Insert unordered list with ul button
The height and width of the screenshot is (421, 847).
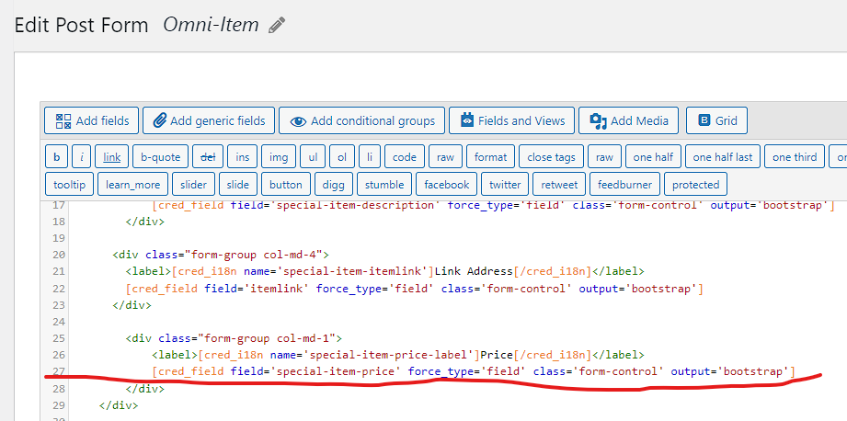[313, 157]
